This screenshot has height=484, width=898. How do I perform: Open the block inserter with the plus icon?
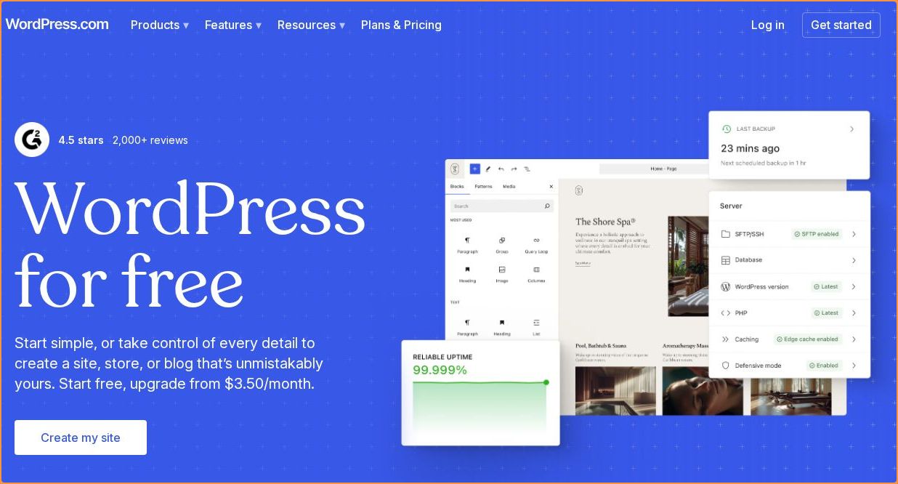pos(474,169)
